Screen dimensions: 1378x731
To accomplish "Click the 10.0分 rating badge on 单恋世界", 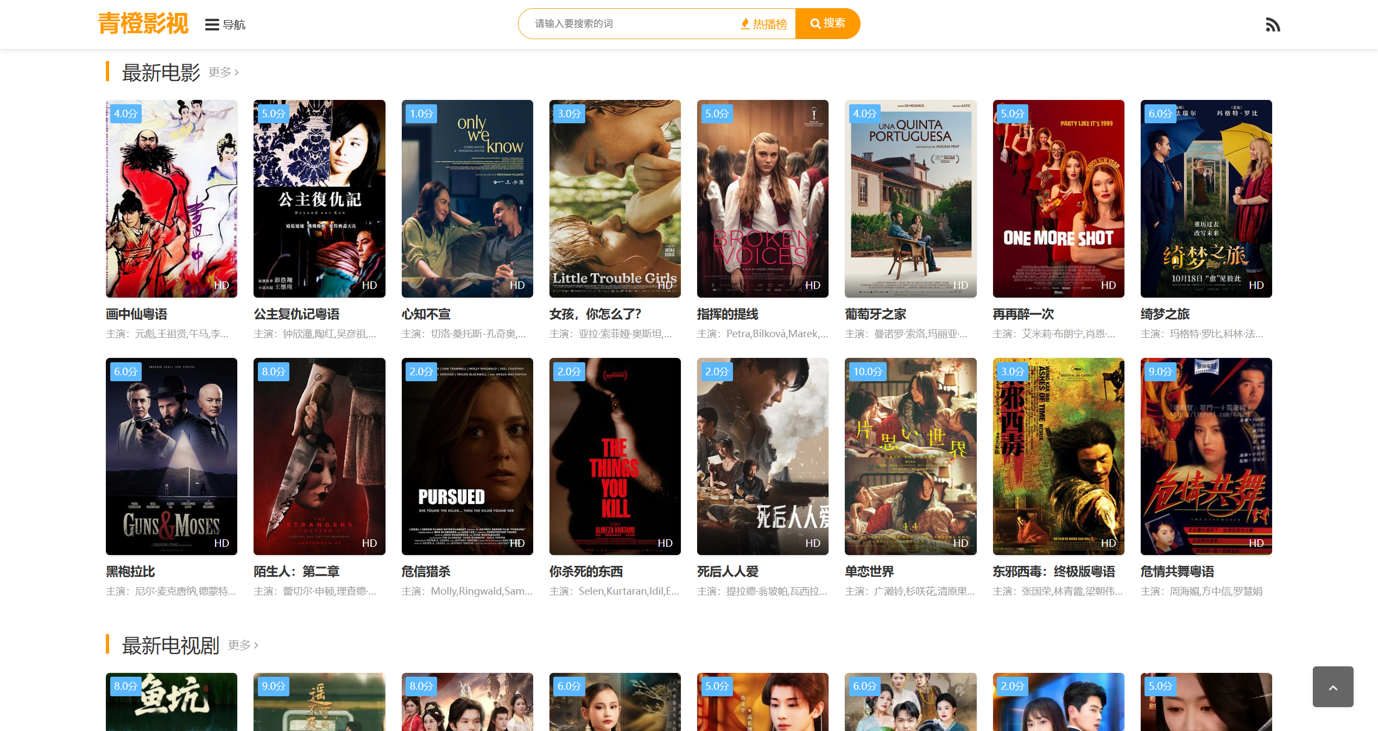I will (867, 372).
